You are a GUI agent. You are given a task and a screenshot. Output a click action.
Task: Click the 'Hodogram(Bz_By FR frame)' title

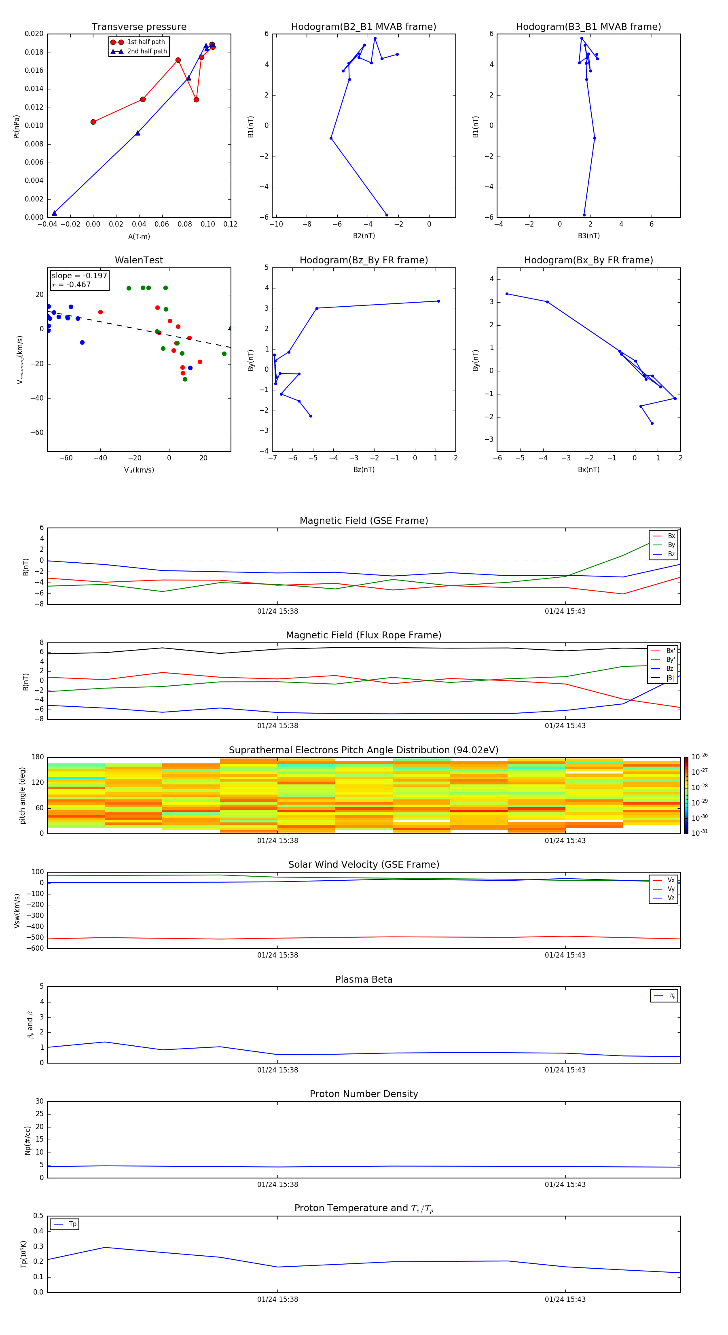tap(364, 260)
